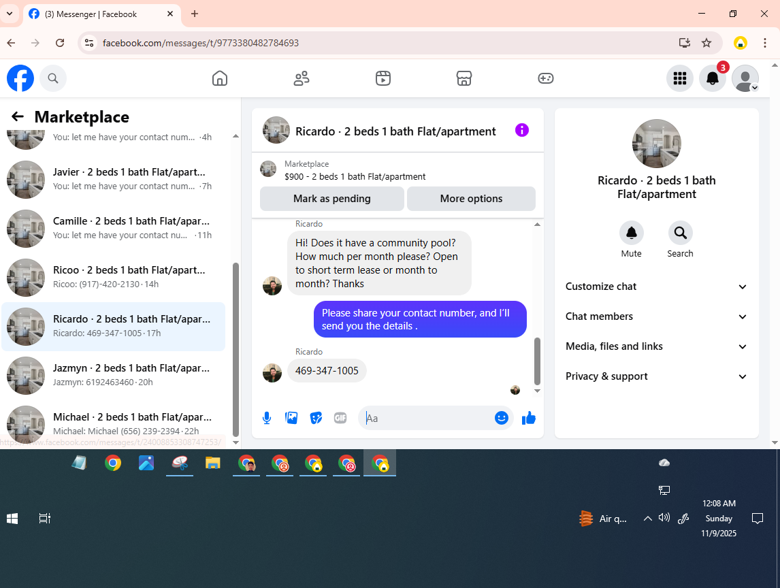This screenshot has height=588, width=780.
Task: Select the Ricardo conversation row
Action: coord(114,327)
